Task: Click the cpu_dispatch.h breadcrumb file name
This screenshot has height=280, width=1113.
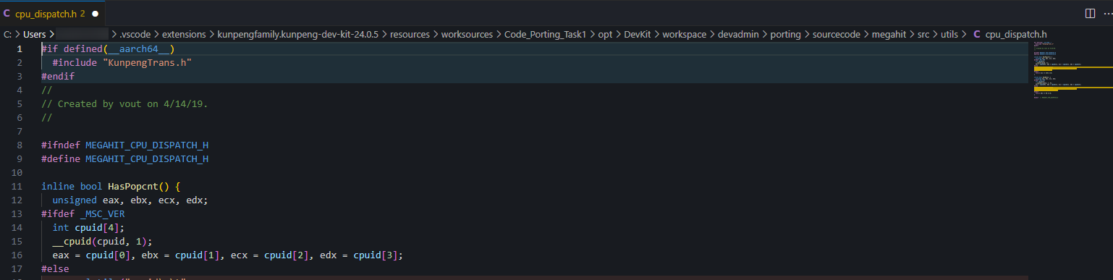Action: pyautogui.click(x=1016, y=34)
